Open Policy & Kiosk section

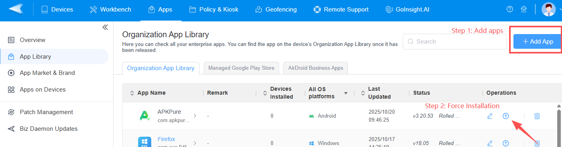(214, 9)
